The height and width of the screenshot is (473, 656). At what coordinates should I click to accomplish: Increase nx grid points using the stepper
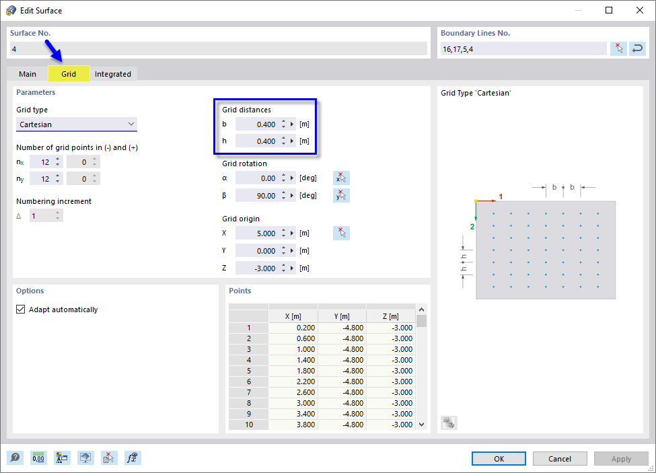[x=58, y=158]
